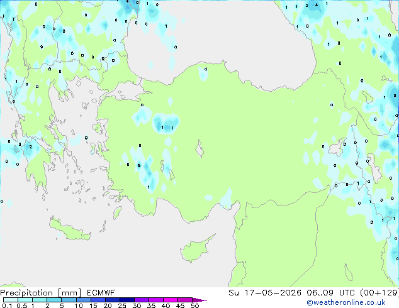Click the '40' legend scale label

166,305
